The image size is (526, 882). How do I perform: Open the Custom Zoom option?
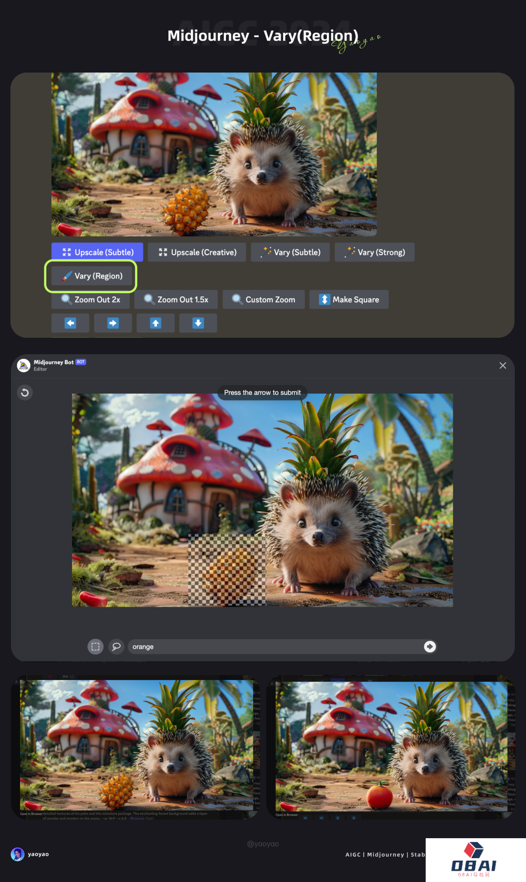click(x=263, y=299)
